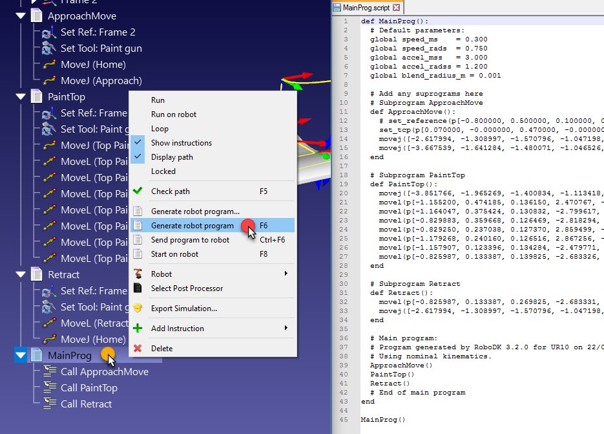Viewport: 604px width, 434px height.
Task: Close the MainProg.script tab
Action: pos(397,8)
